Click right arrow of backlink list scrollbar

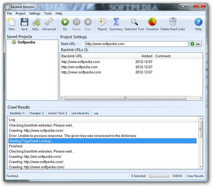[200, 98]
